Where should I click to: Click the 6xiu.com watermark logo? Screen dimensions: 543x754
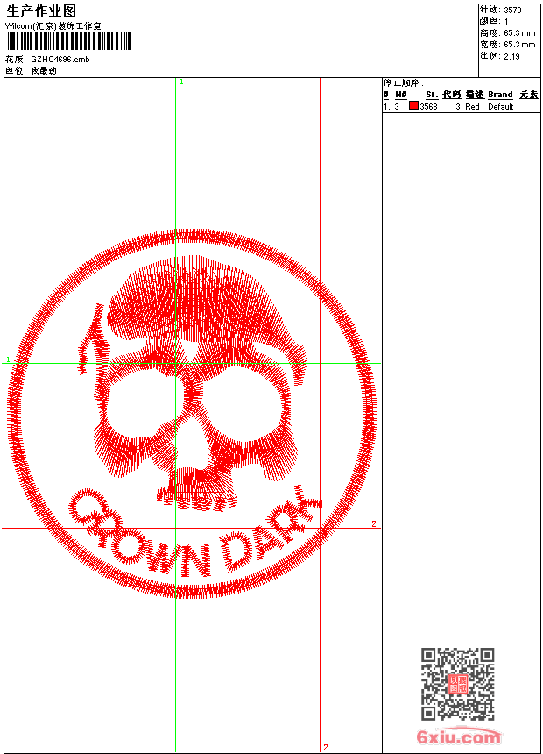tap(458, 737)
